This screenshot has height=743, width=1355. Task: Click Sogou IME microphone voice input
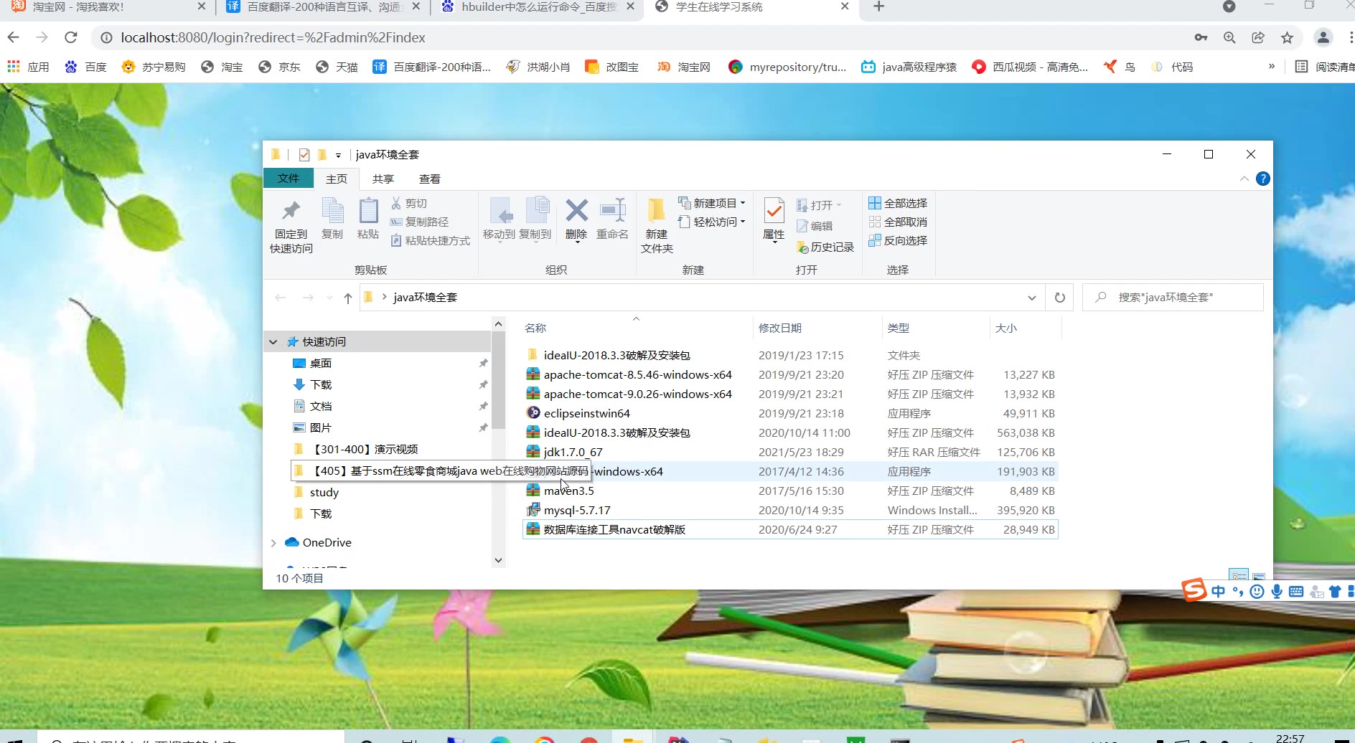point(1277,592)
